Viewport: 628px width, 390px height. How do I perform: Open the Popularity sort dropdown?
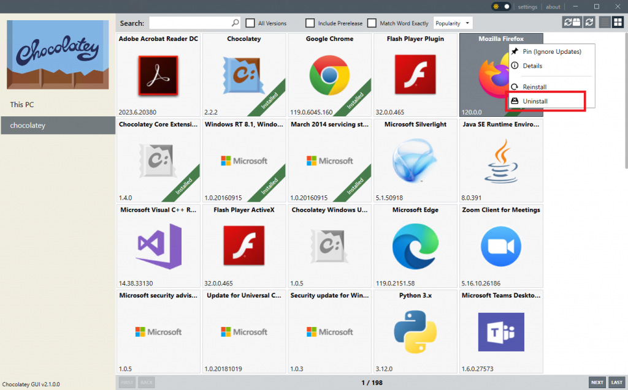point(453,23)
